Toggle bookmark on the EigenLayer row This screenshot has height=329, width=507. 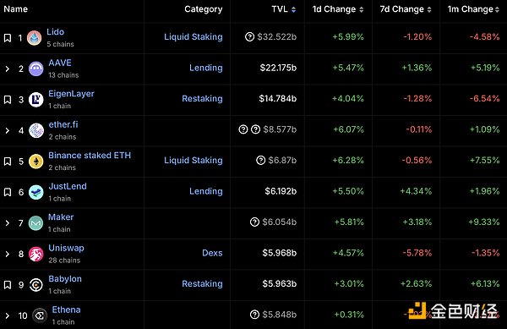click(8, 100)
